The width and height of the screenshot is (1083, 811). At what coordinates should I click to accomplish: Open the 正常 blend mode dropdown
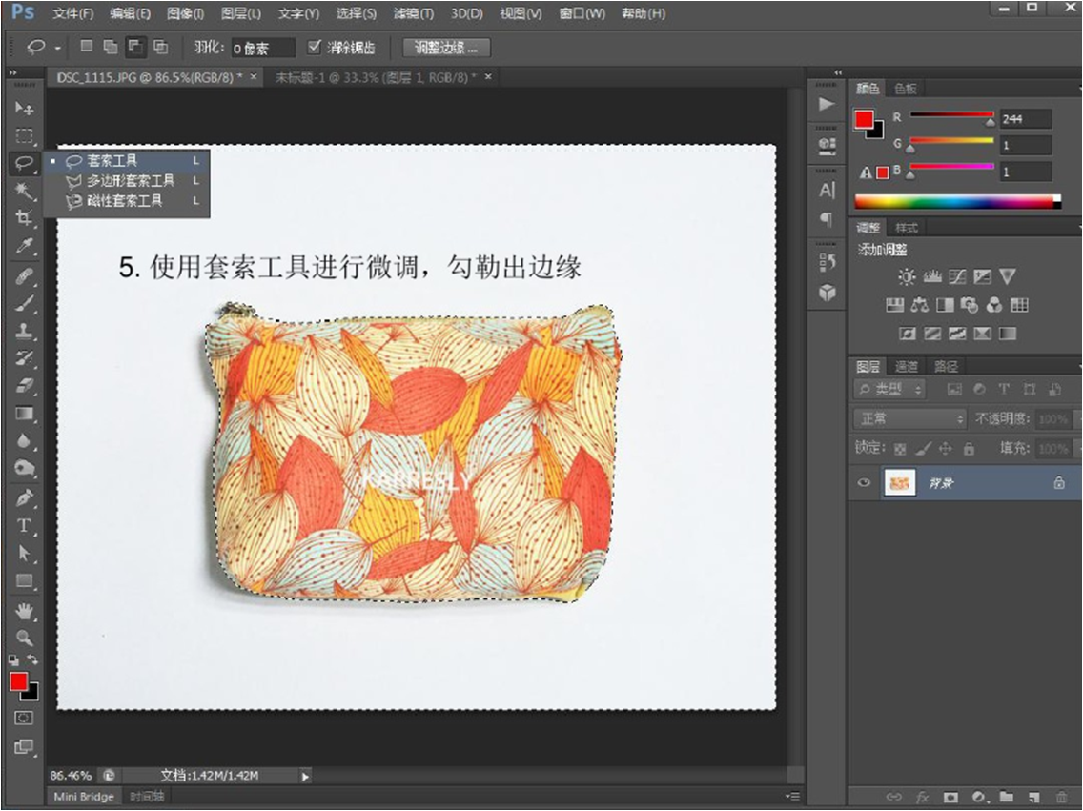pos(909,419)
